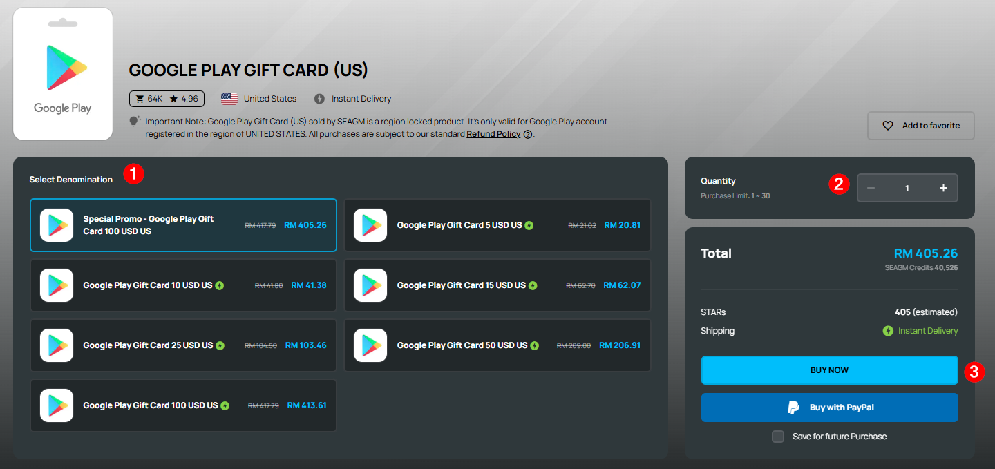
Task: Open the Refund Policy link
Action: 493,134
